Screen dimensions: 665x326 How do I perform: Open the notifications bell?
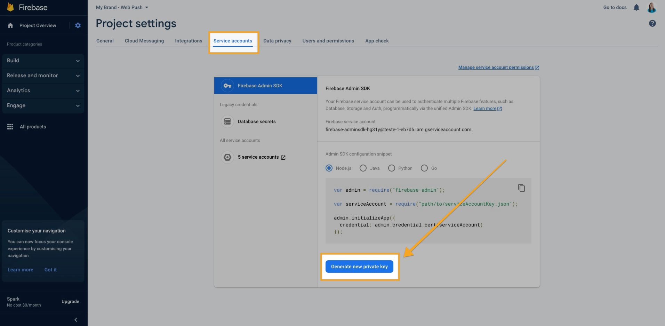(x=636, y=7)
